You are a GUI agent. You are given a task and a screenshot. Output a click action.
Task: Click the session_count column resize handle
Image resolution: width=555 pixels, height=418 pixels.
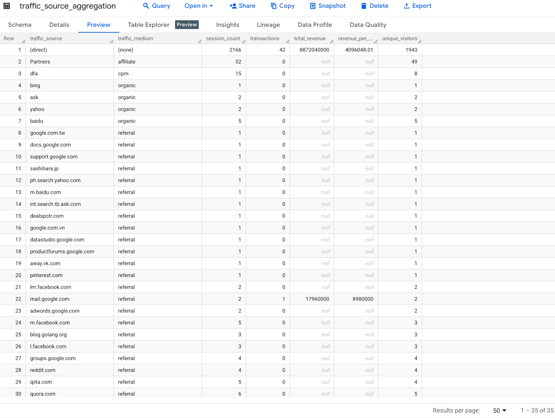tap(244, 42)
